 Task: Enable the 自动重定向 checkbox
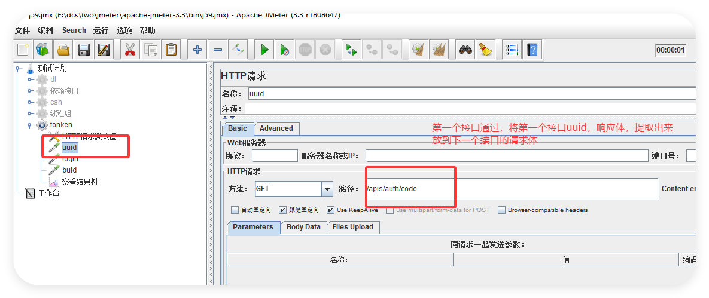(235, 210)
